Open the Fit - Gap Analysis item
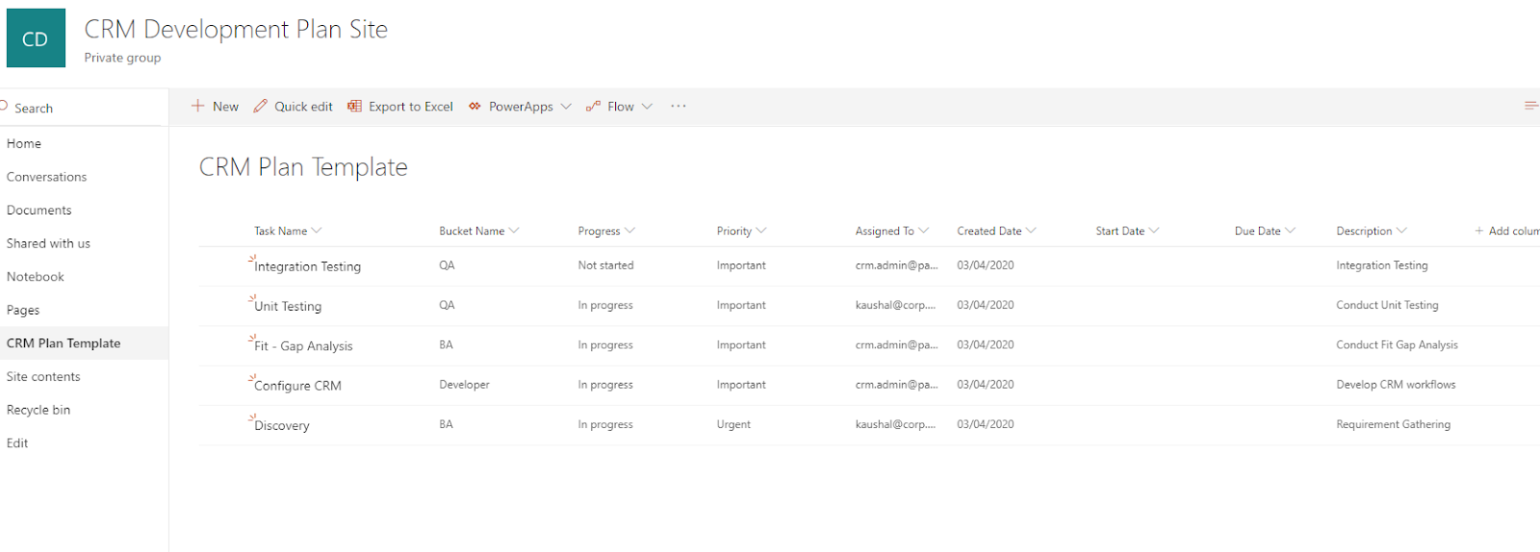The height and width of the screenshot is (552, 1540). (303, 346)
